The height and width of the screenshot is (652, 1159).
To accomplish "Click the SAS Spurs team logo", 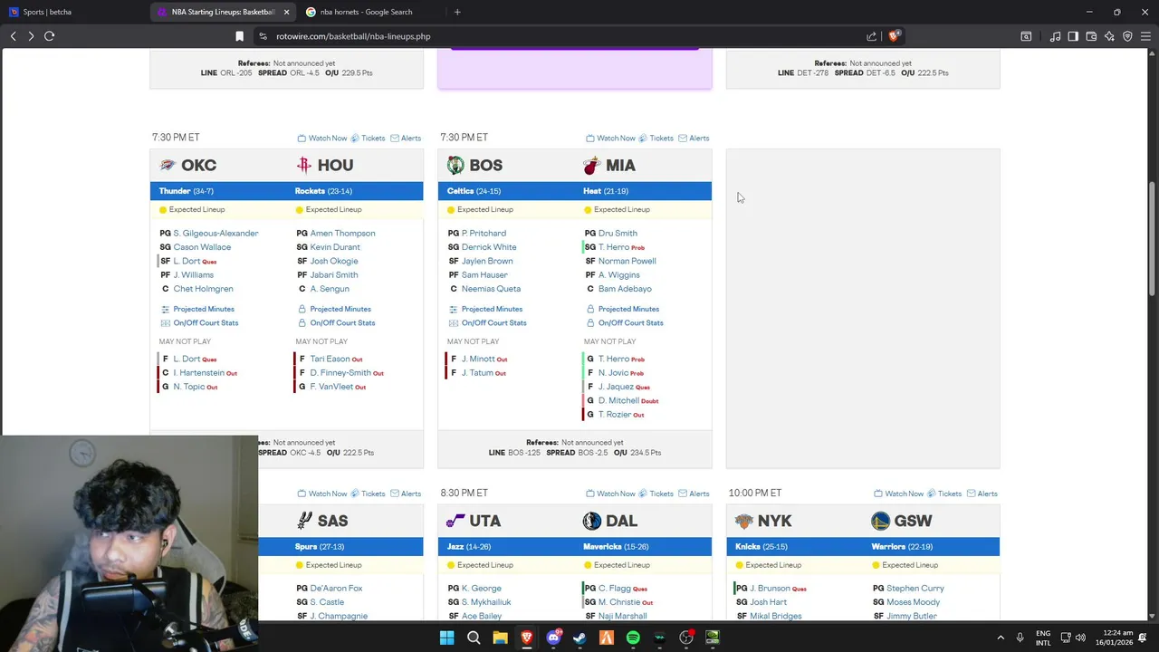I will [x=304, y=521].
